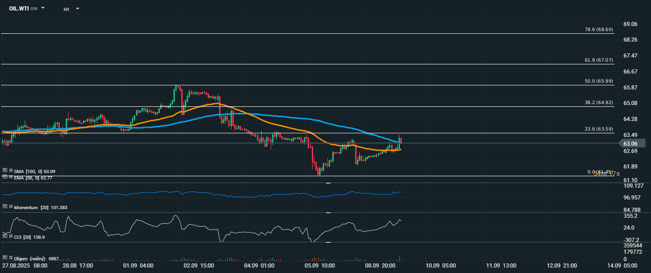
Task: Click the 355.2 CCI axis value
Action: pyautogui.click(x=630, y=216)
